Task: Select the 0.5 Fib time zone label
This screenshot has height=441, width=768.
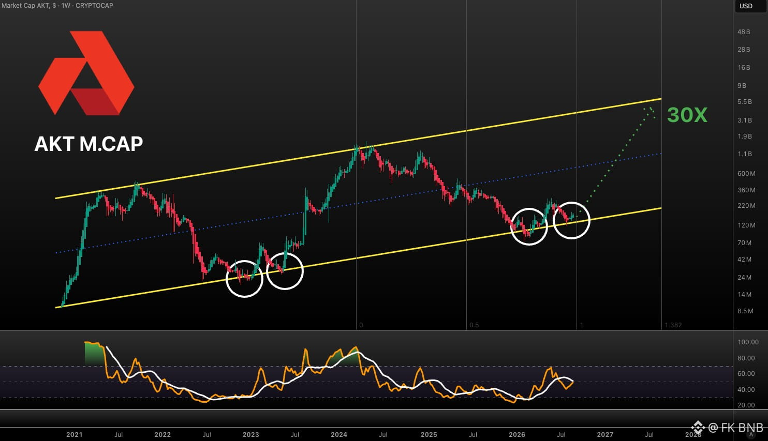Action: point(474,325)
